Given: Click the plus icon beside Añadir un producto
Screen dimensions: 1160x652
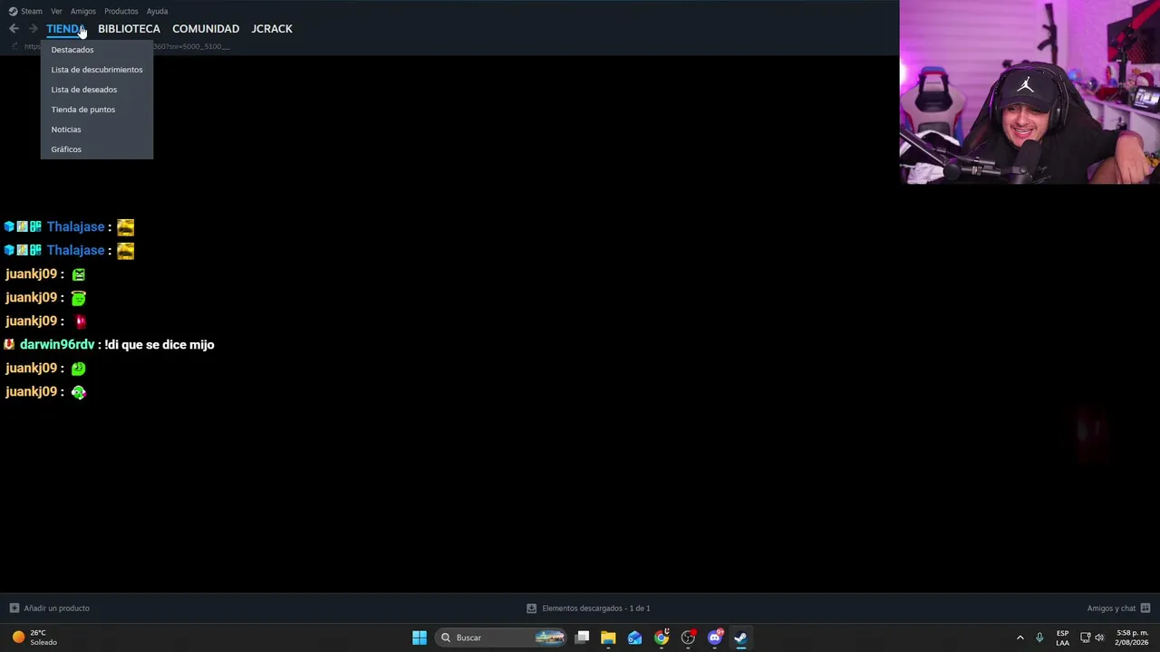Looking at the screenshot, I should (x=14, y=609).
